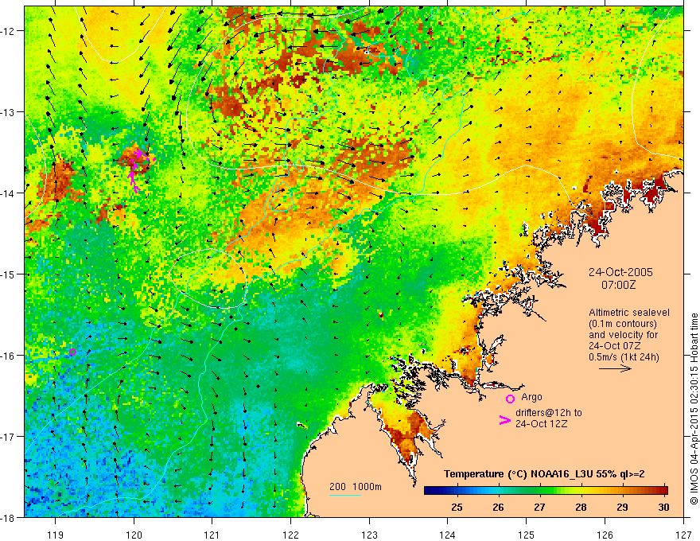Click the magenta drifter arrowhead legend symbol
The width and height of the screenshot is (700, 541).
(x=504, y=420)
